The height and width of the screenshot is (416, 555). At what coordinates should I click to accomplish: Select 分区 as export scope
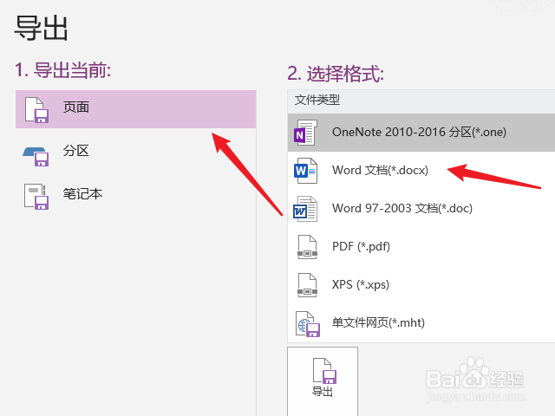tap(135, 151)
